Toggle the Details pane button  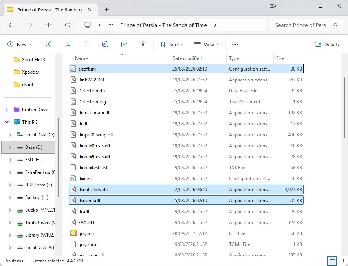(x=327, y=45)
